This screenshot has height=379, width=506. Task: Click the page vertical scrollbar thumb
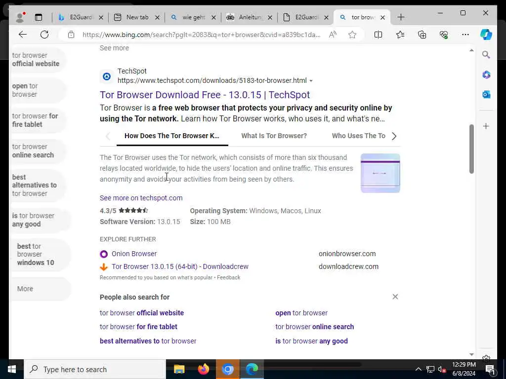tap(471, 149)
